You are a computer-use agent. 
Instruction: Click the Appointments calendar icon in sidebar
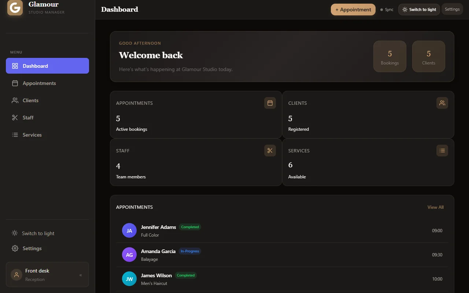point(15,83)
